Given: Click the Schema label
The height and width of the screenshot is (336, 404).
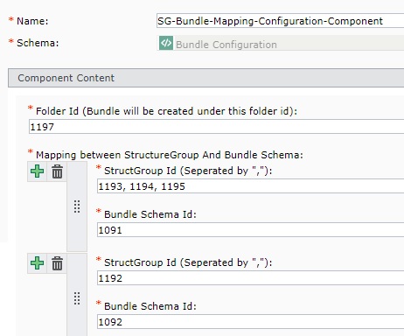Looking at the screenshot, I should tap(38, 43).
